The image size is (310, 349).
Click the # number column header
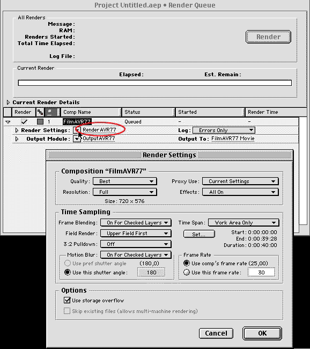[53, 112]
